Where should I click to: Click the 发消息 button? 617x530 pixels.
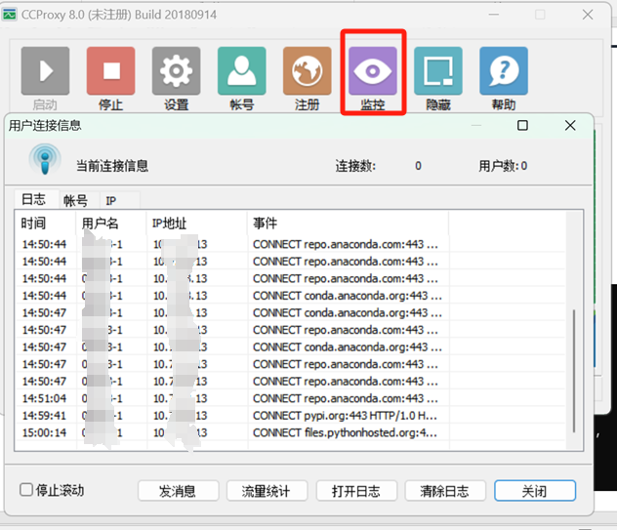tap(178, 491)
